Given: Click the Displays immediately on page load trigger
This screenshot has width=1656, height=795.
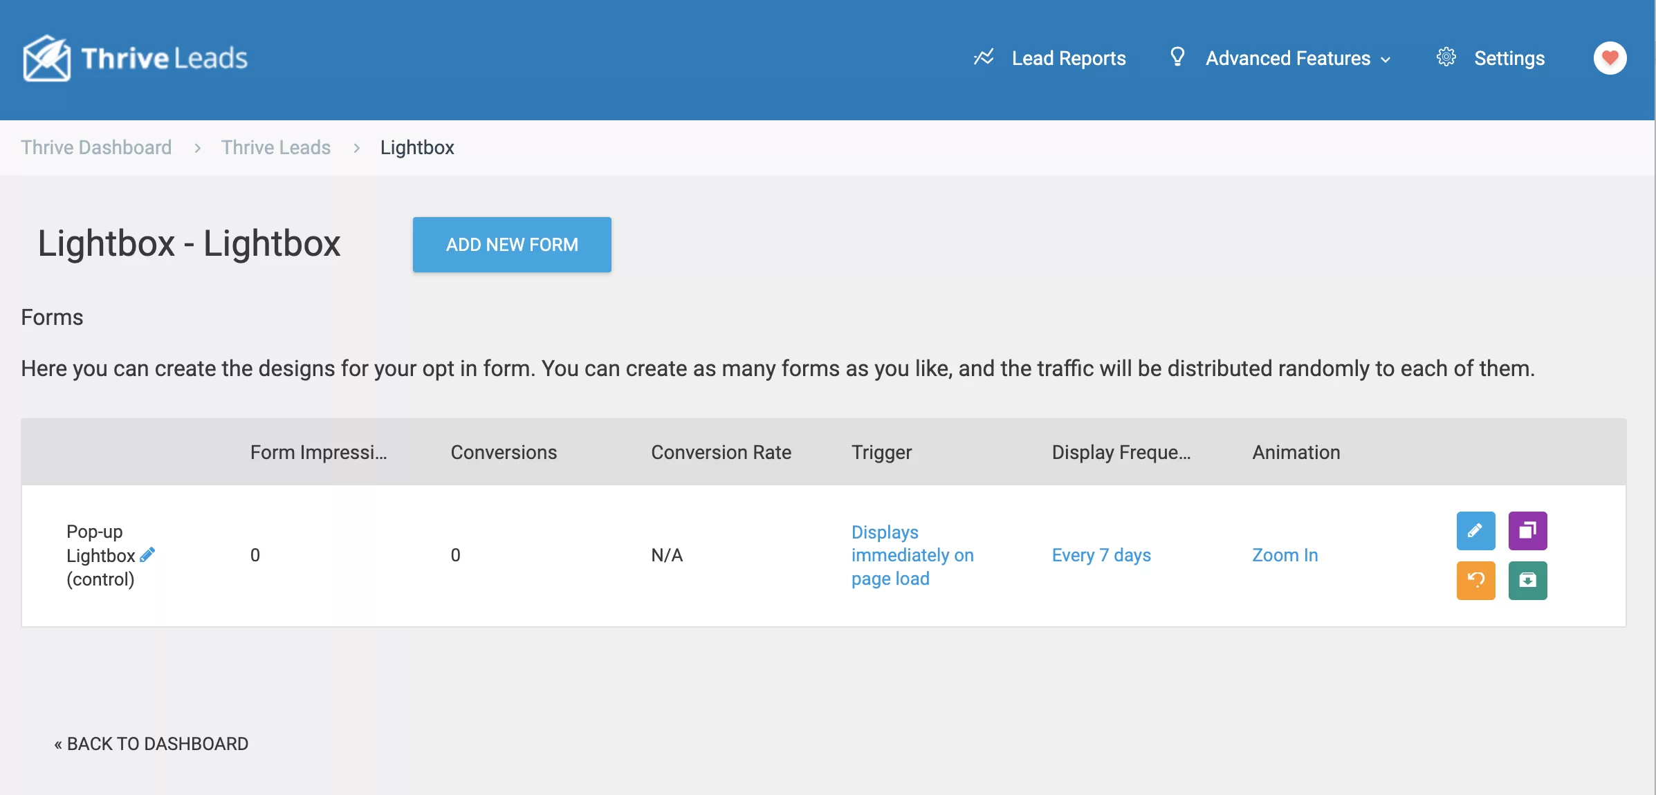Looking at the screenshot, I should click(910, 554).
